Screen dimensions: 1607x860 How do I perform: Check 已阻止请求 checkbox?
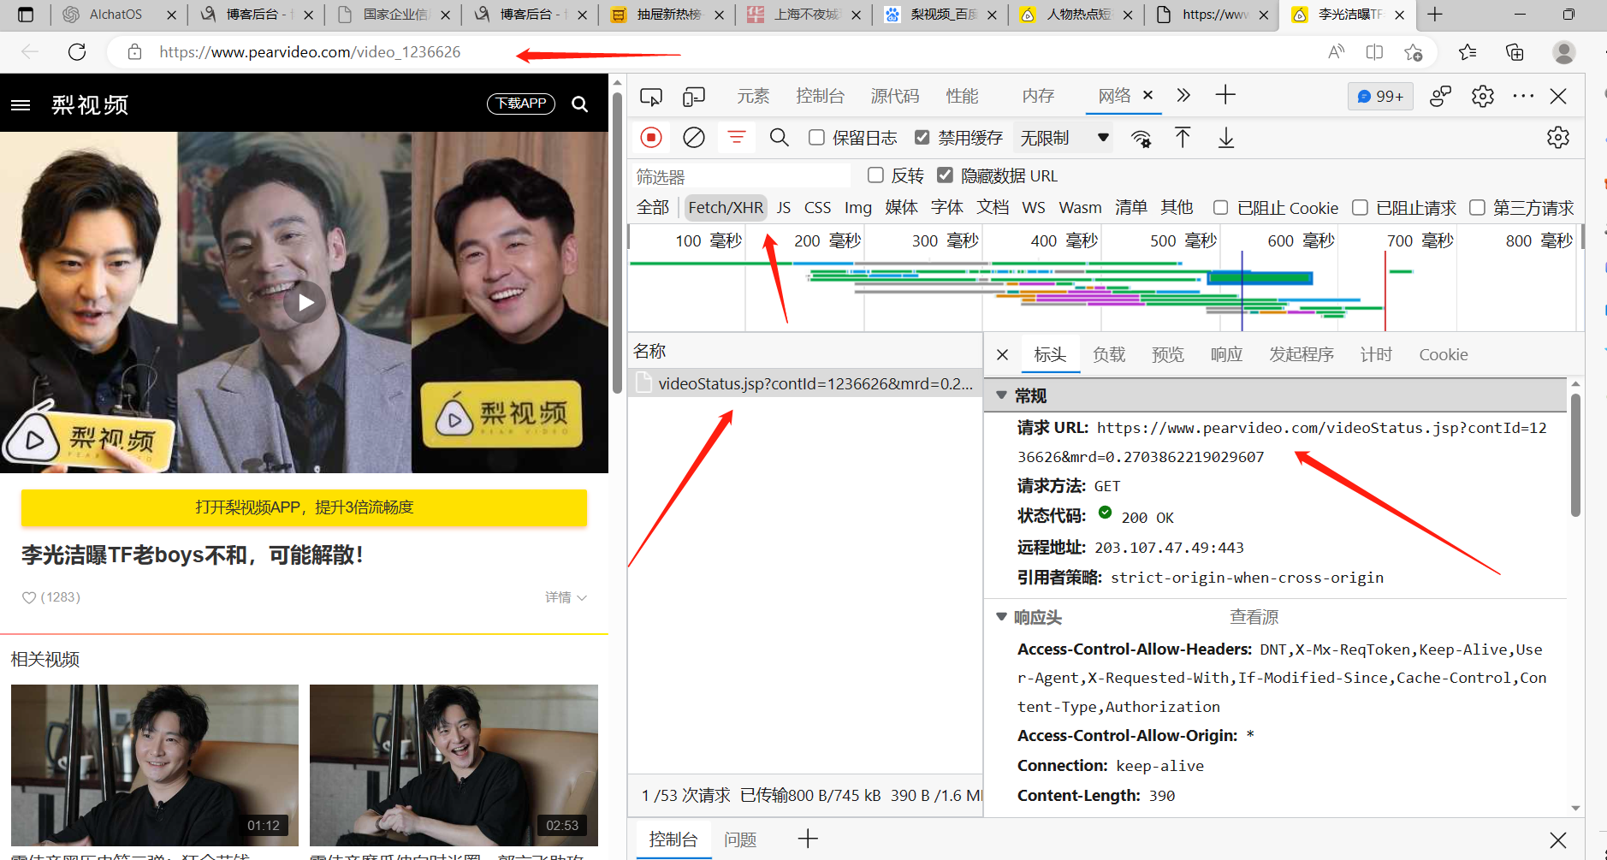(x=1360, y=207)
